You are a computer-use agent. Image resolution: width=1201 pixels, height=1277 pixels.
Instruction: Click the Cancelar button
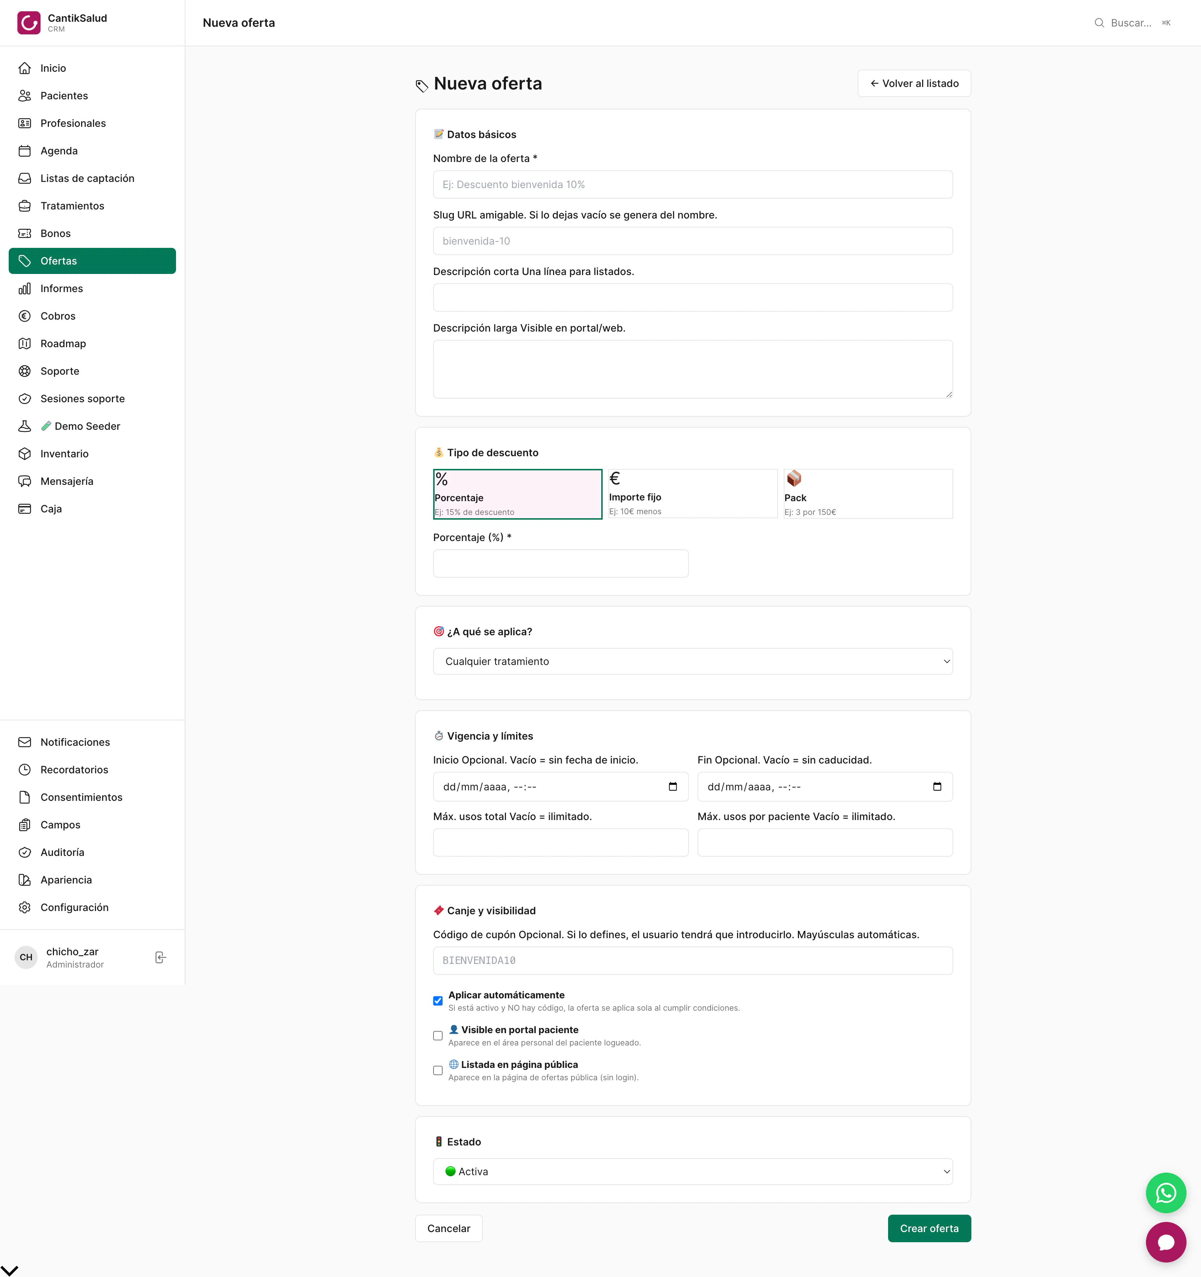(449, 1229)
